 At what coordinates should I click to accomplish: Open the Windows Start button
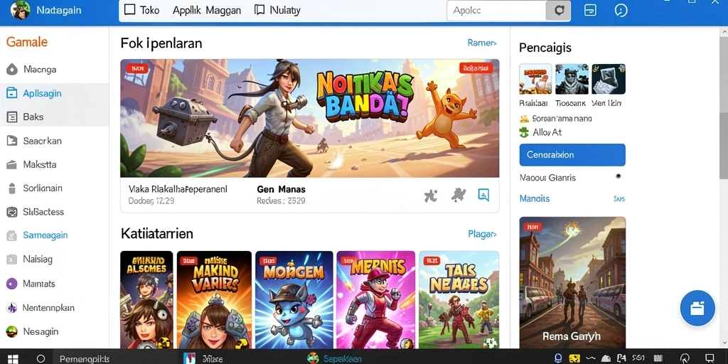point(13,358)
